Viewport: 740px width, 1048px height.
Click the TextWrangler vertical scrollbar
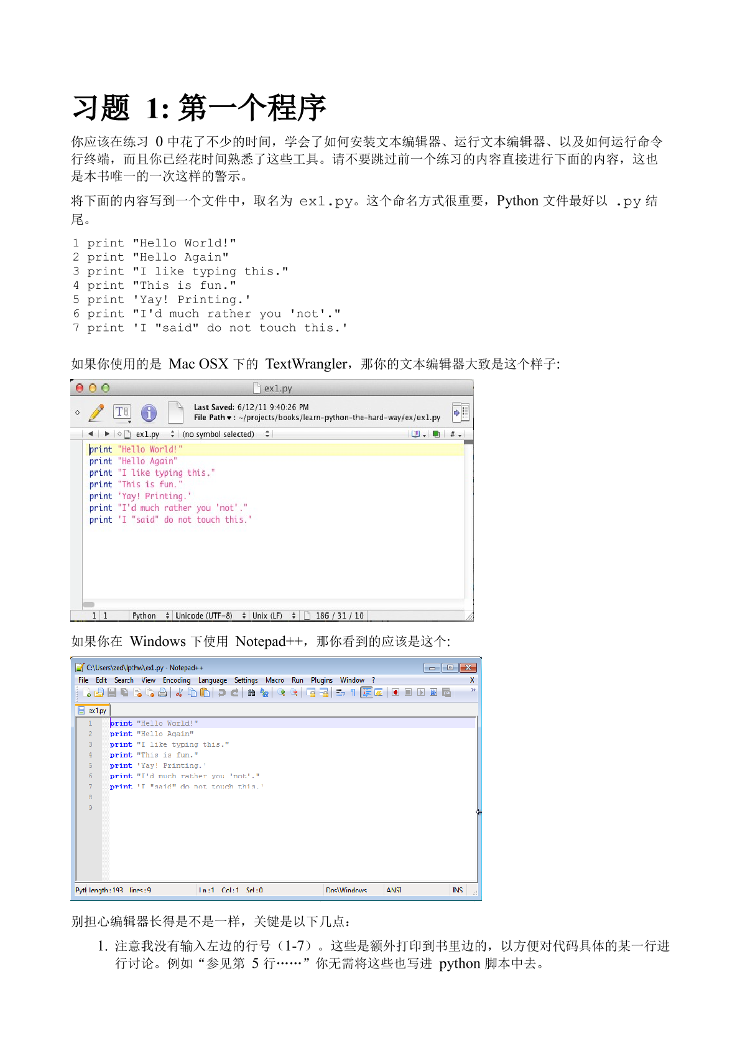[x=469, y=520]
